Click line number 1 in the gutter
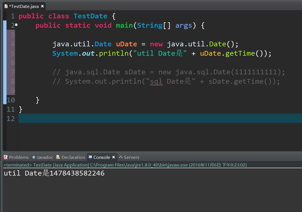 pyautogui.click(x=13, y=16)
